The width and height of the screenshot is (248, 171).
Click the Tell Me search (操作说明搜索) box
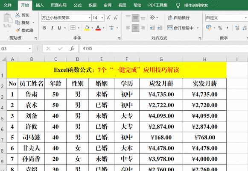coord(192,6)
